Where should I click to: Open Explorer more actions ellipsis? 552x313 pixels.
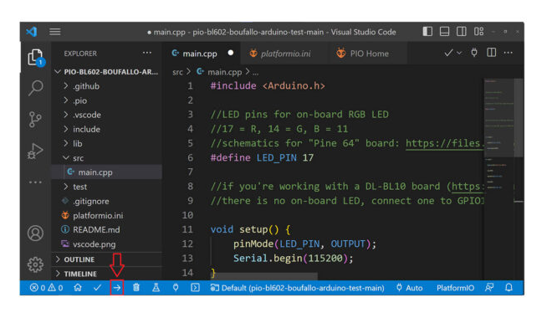click(x=147, y=53)
